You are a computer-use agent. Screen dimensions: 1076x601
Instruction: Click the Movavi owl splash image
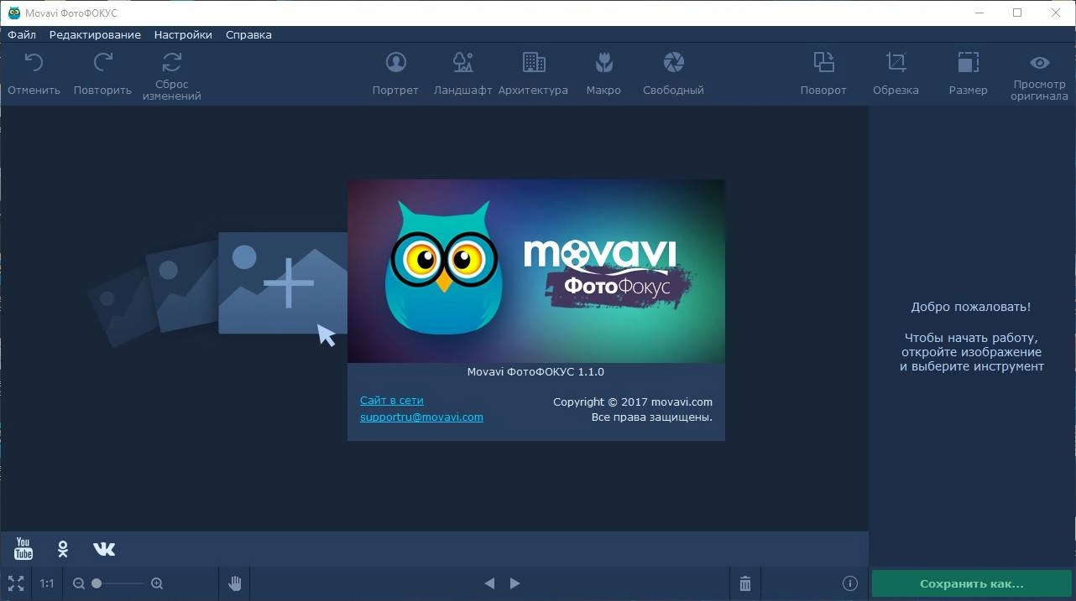click(536, 271)
